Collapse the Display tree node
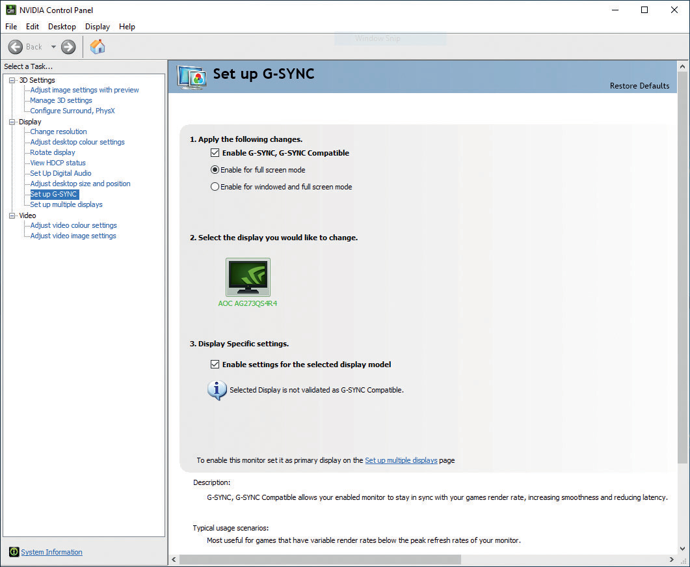Image resolution: width=690 pixels, height=567 pixels. [12, 122]
